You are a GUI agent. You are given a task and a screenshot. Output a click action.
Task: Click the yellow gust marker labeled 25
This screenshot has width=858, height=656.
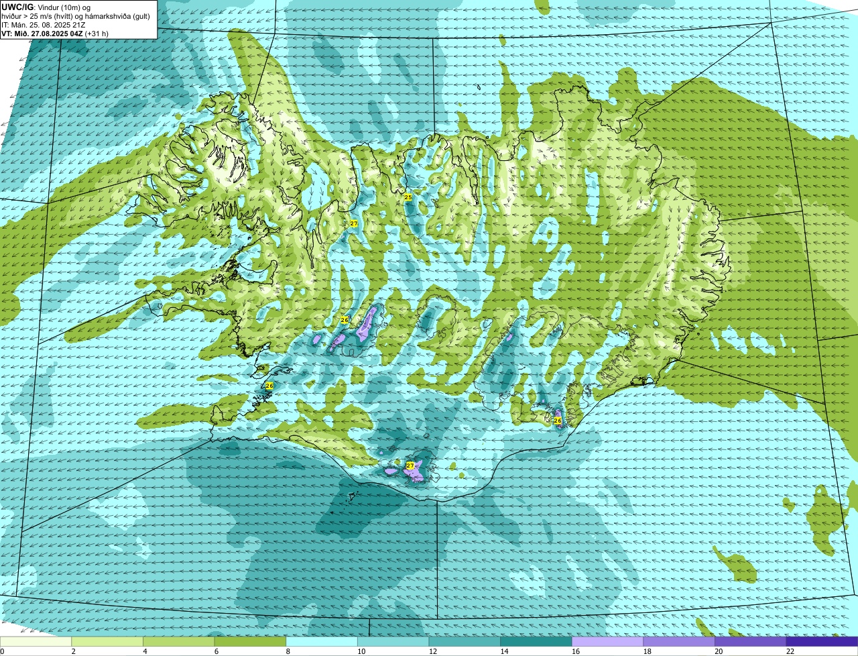[x=408, y=197]
